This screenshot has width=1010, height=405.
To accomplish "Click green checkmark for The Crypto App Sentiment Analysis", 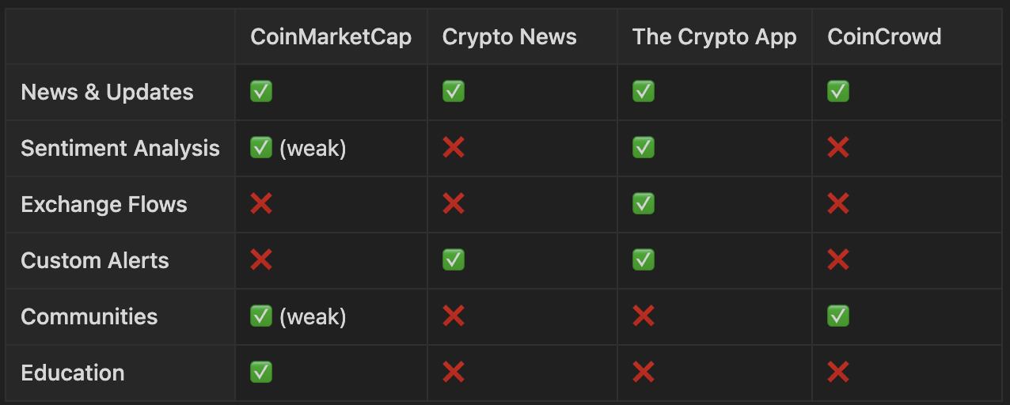I will click(644, 148).
